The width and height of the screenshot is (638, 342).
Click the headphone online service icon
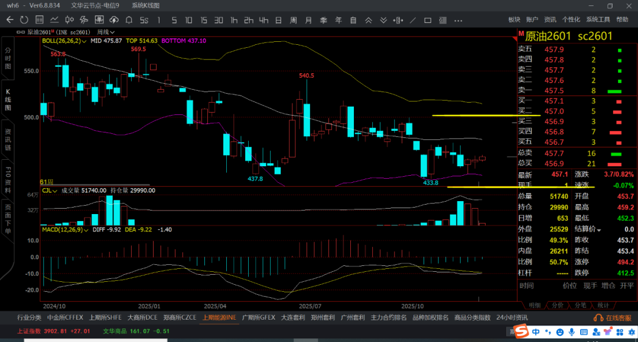coord(598,318)
